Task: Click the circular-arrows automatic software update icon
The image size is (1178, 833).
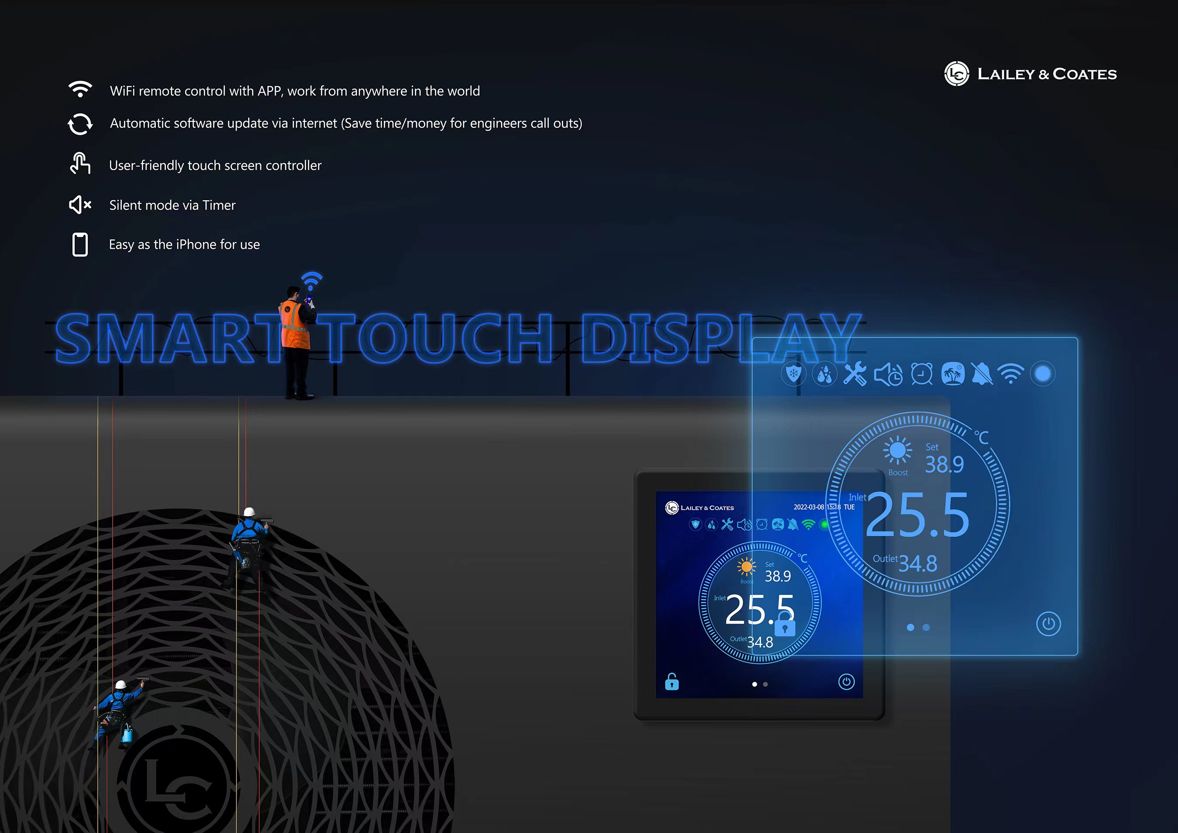Action: click(80, 123)
